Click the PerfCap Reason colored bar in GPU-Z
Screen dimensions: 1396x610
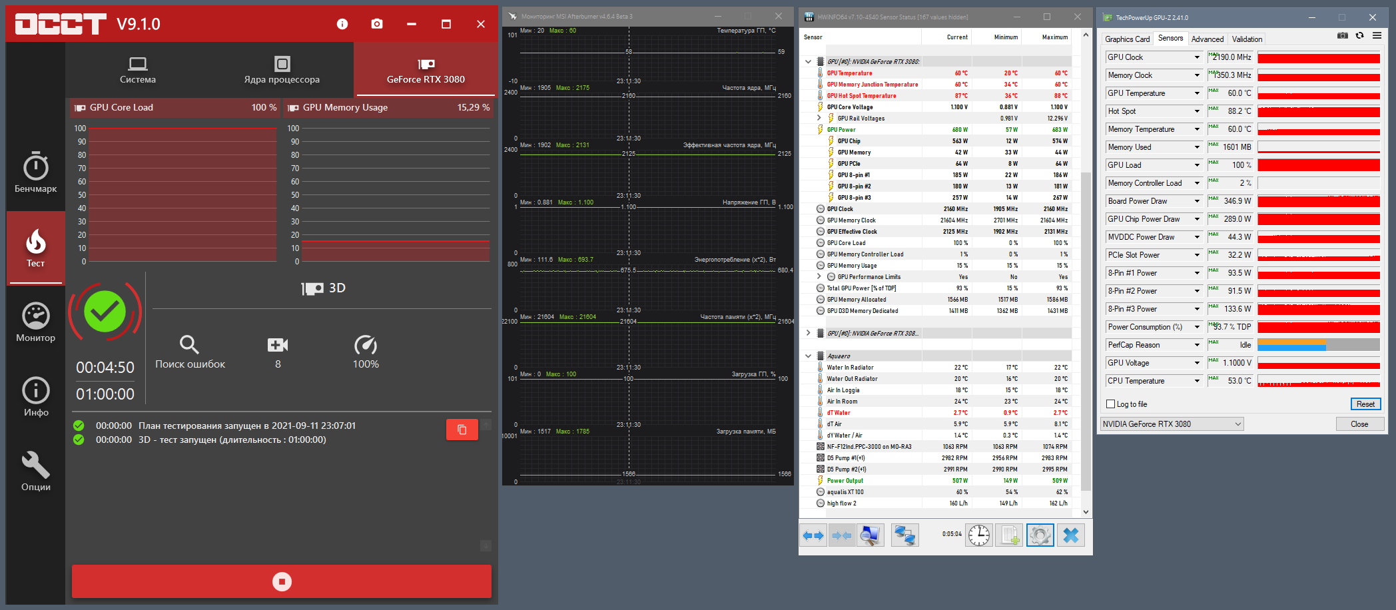click(1319, 345)
